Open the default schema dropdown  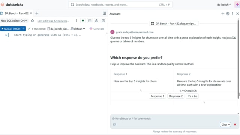78,29
